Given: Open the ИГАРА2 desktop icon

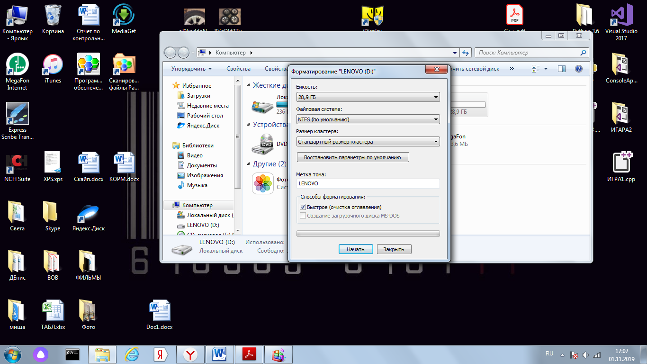Looking at the screenshot, I should click(621, 118).
